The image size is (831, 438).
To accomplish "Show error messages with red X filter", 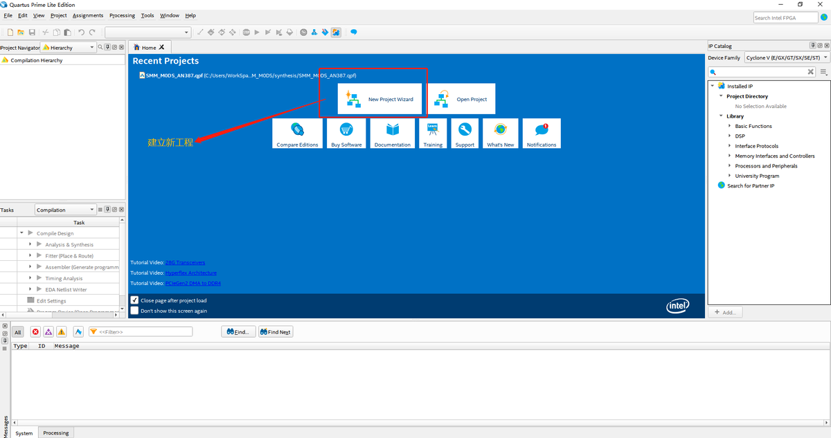I will pos(35,332).
